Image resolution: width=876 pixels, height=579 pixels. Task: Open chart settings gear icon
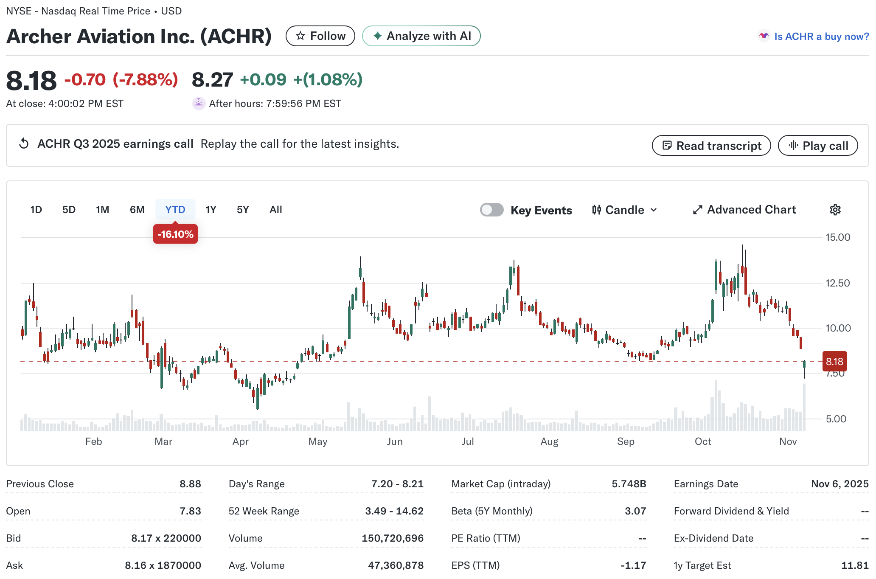[835, 210]
